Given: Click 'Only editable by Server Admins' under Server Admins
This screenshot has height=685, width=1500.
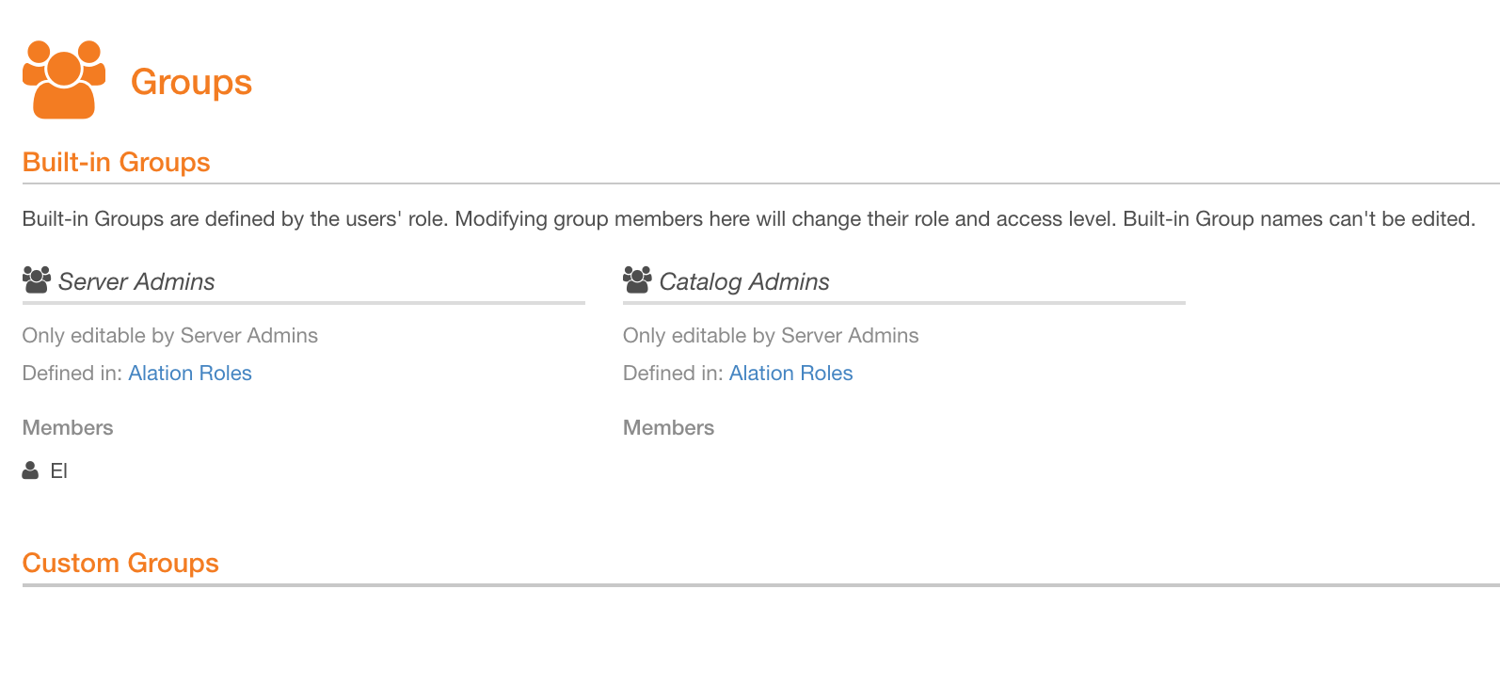Looking at the screenshot, I should pyautogui.click(x=170, y=336).
